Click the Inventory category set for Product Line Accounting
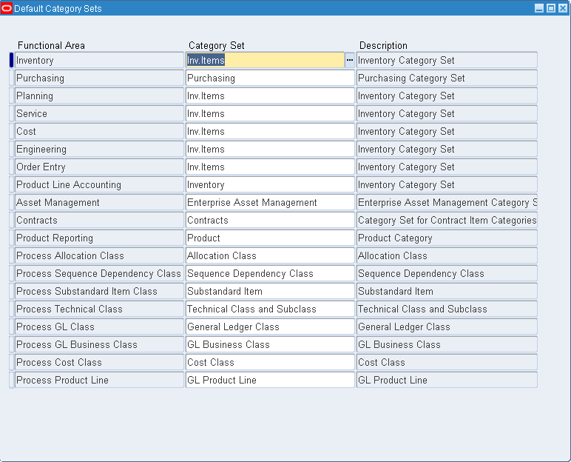 tap(270, 184)
